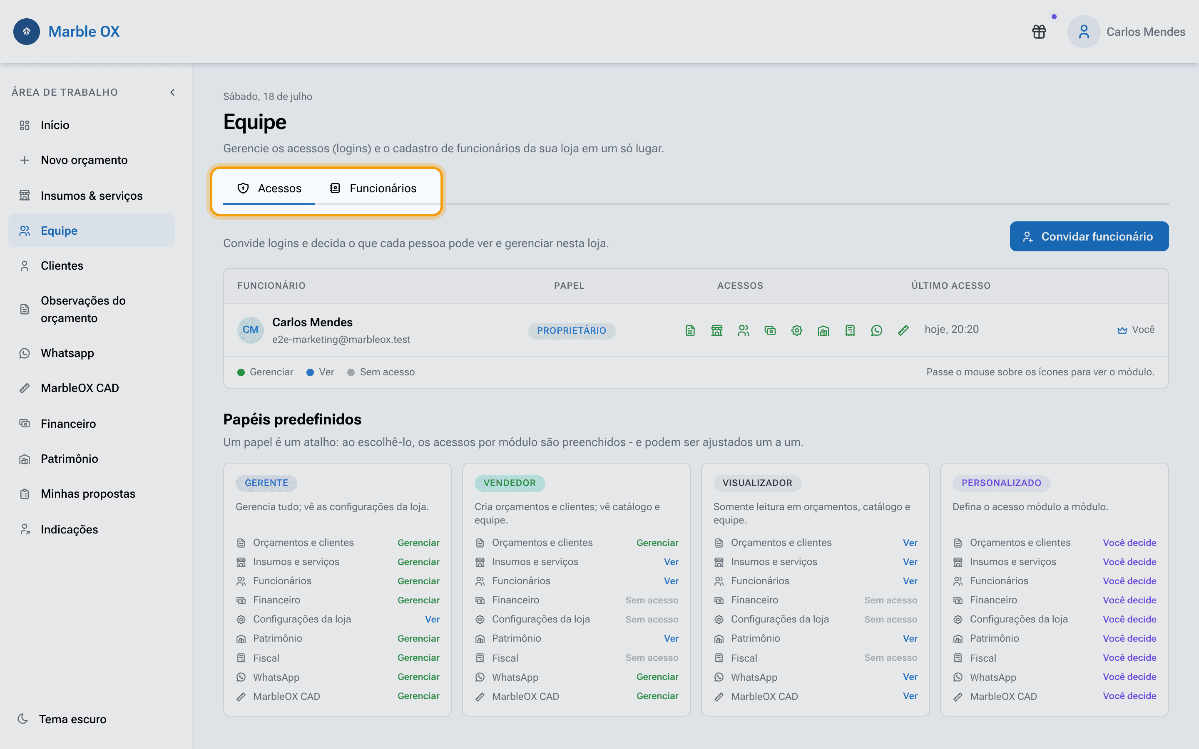
Task: Click the Carlos Mendes profile avatar
Action: 1084,32
